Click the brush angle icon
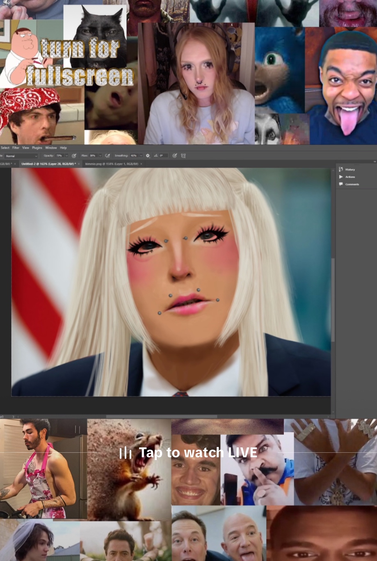This screenshot has height=561, width=377. [155, 156]
